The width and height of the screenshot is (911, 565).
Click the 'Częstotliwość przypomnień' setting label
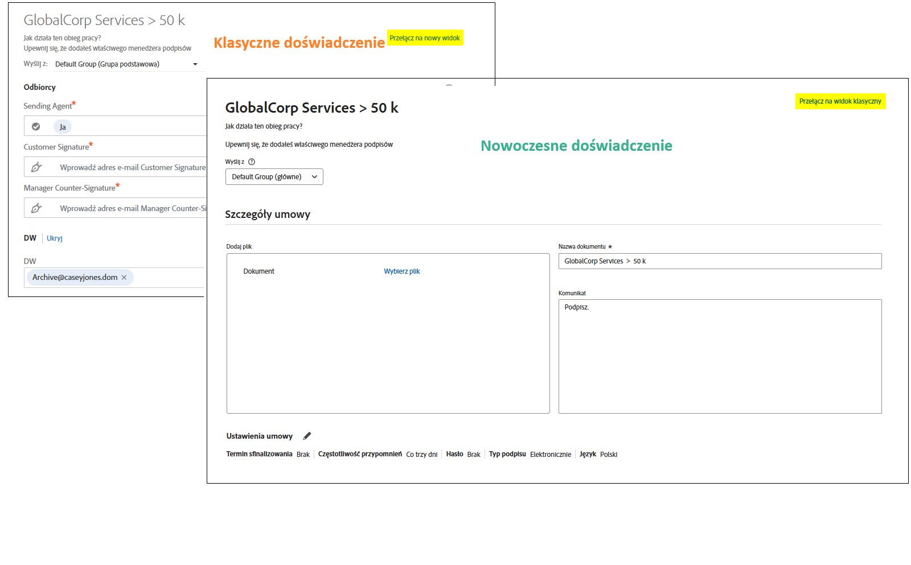(360, 454)
